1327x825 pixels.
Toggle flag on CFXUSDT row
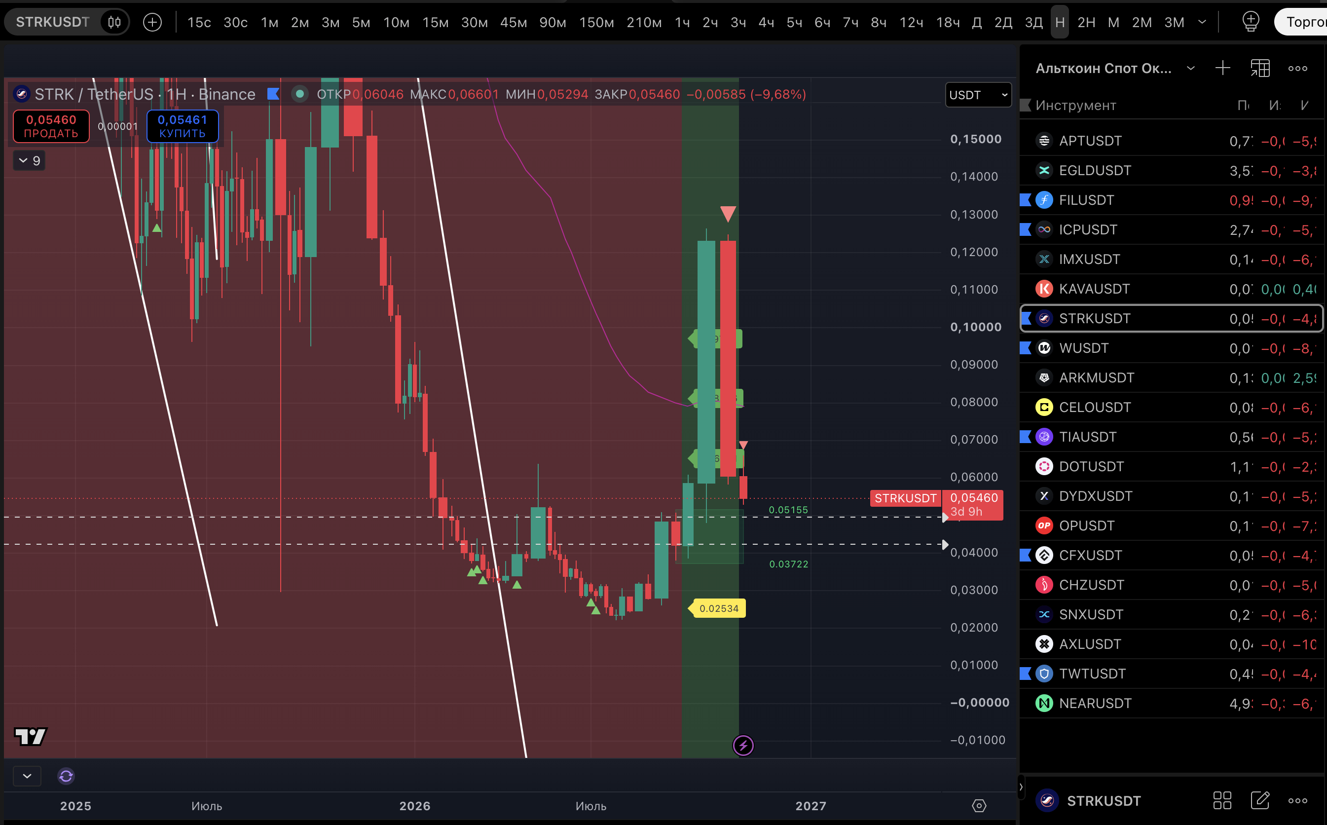1026,556
